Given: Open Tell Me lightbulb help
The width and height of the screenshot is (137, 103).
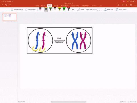Looking at the screenshot, I should click(x=123, y=5).
